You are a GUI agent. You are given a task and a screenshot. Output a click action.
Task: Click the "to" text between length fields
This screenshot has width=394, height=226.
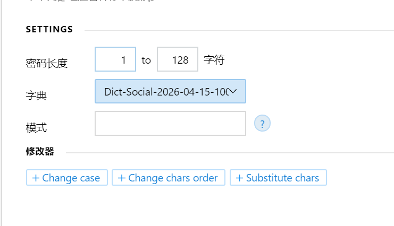(146, 60)
